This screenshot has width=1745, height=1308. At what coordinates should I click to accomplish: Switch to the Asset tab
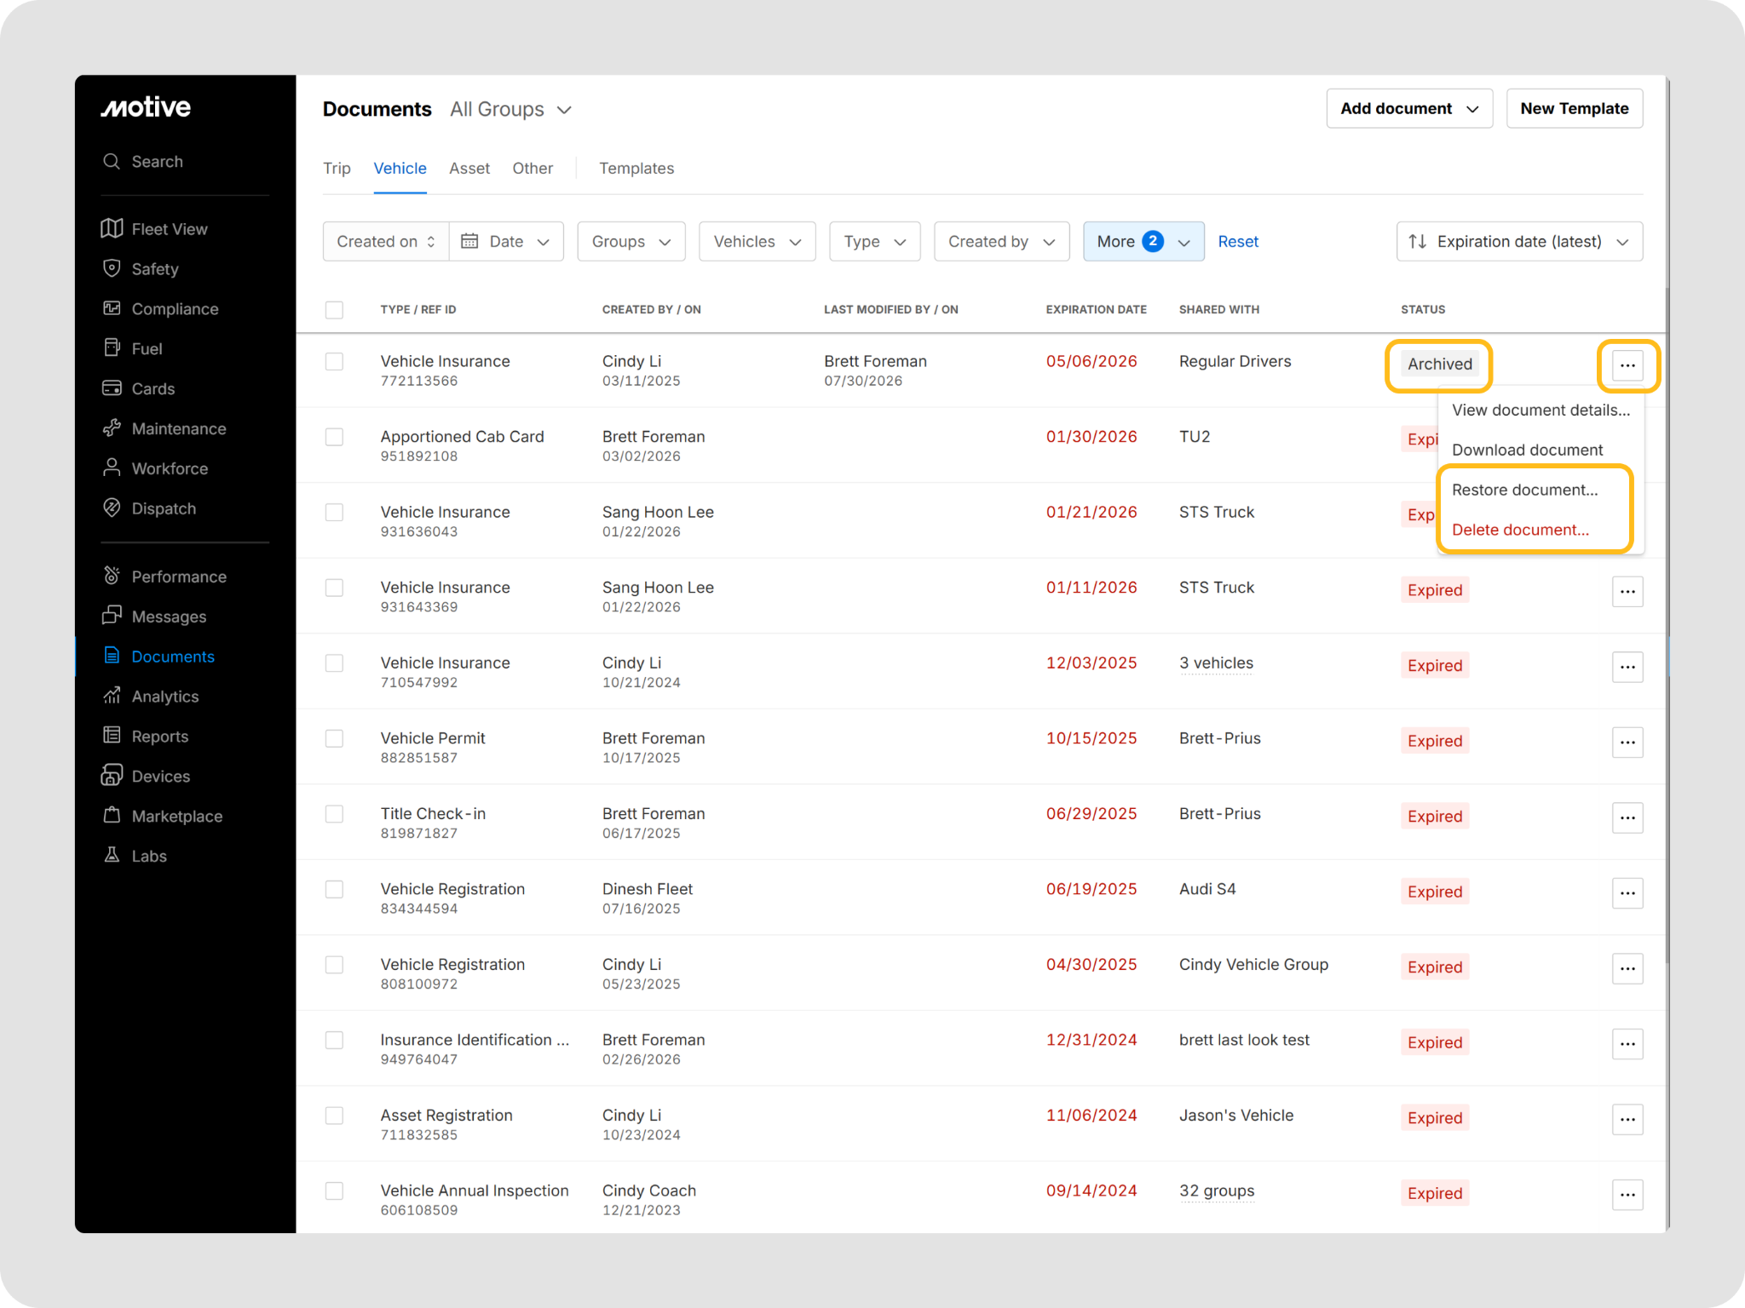[469, 169]
